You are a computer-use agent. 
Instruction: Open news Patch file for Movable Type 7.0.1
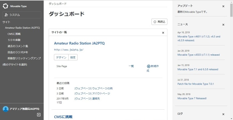(x=196, y=84)
